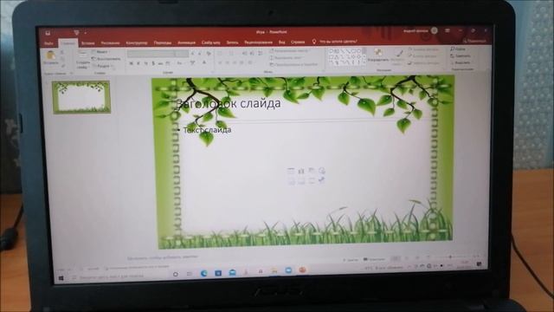Viewport: 554px width, 312px height.
Task: Click the normal view icon in status bar
Action: click(396, 258)
